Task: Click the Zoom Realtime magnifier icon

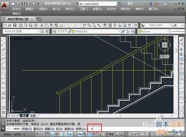Action: [x=89, y=26]
